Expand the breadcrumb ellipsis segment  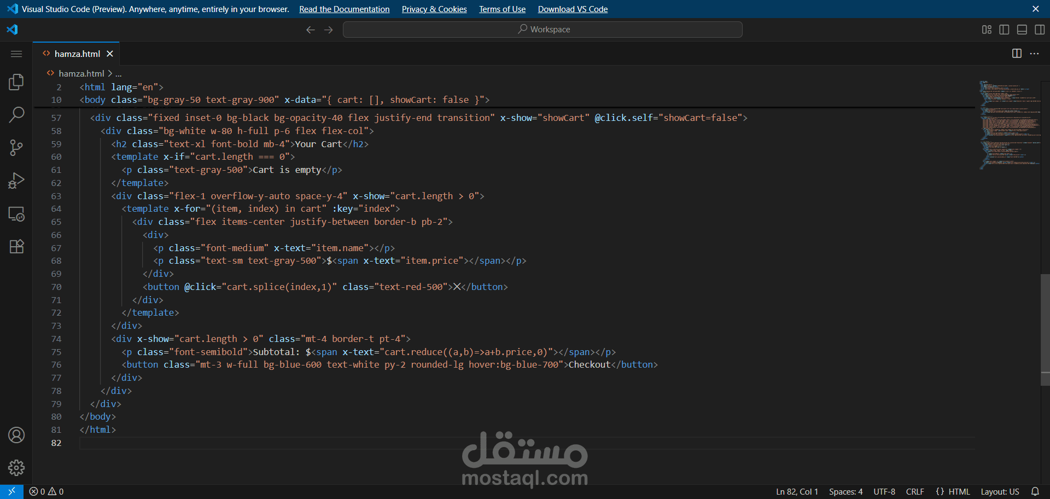[119, 73]
